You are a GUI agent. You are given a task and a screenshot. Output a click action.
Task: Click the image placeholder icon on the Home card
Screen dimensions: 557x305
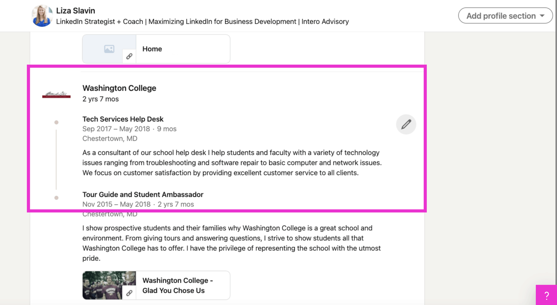109,49
